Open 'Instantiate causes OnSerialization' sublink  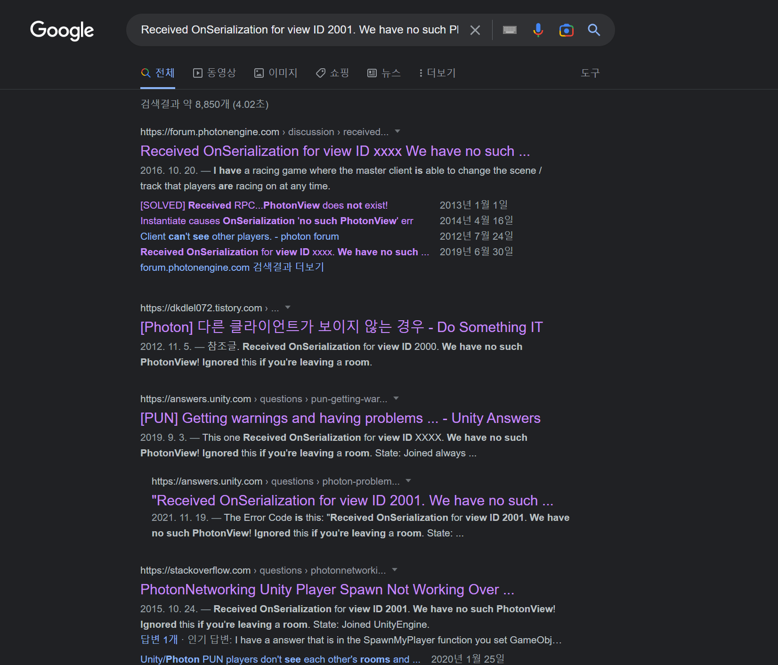click(x=277, y=221)
